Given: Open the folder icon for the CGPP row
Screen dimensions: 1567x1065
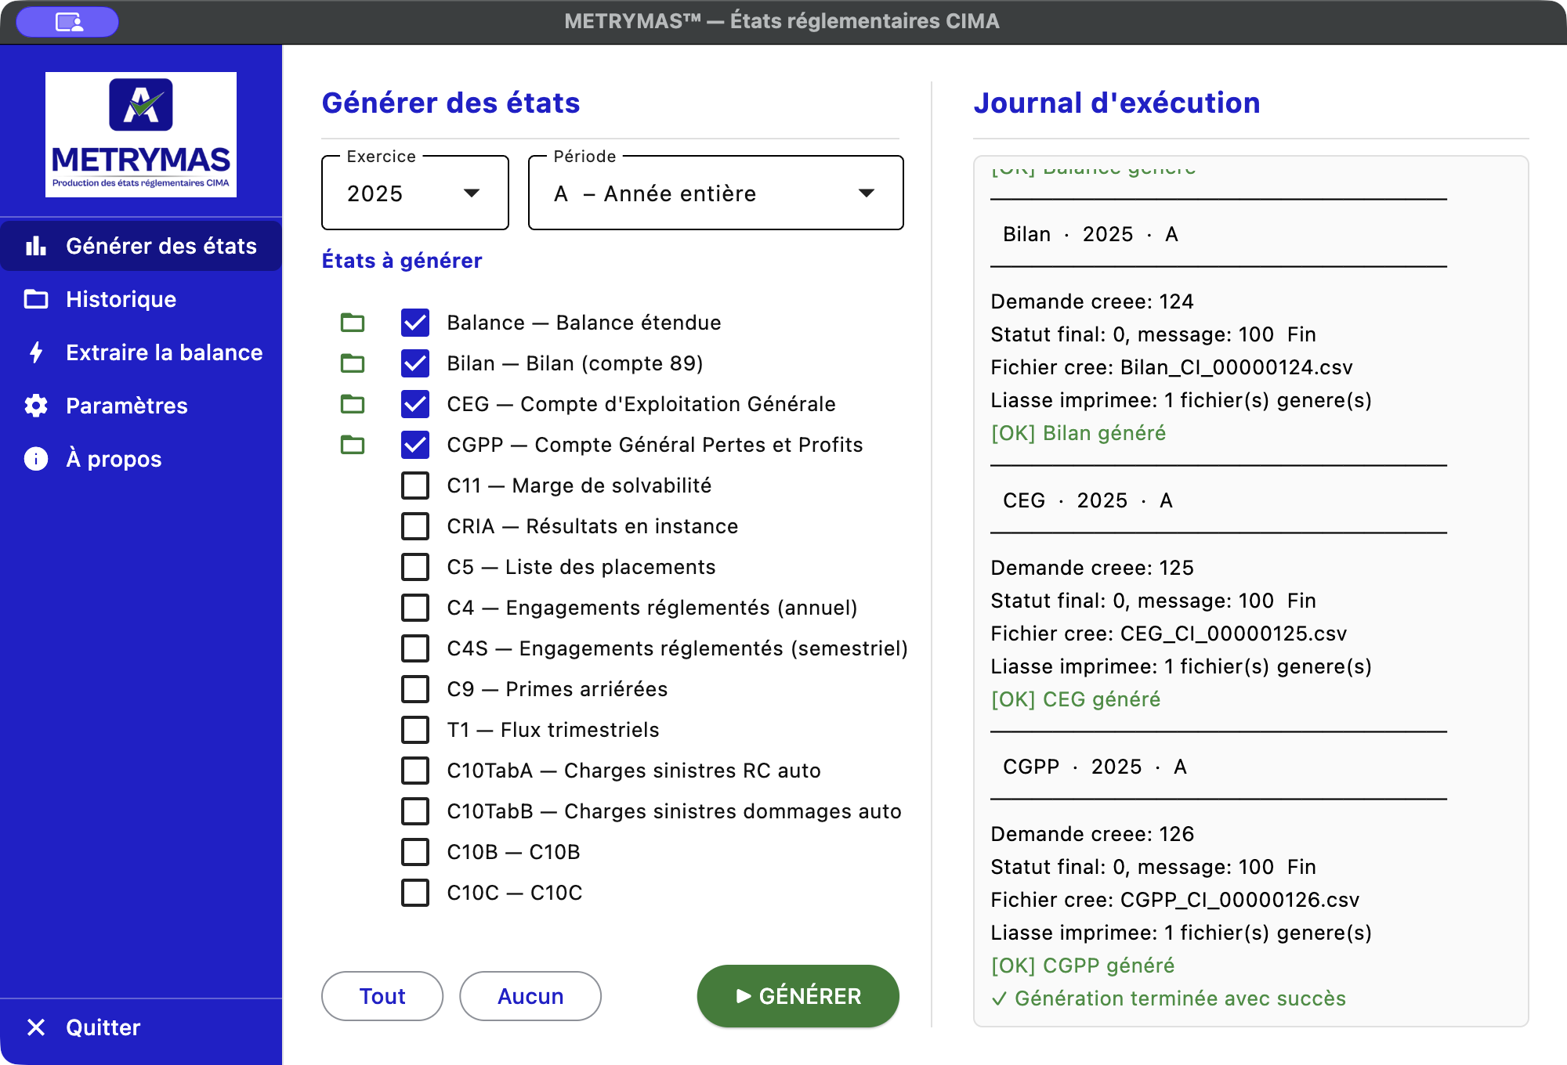Looking at the screenshot, I should [353, 445].
